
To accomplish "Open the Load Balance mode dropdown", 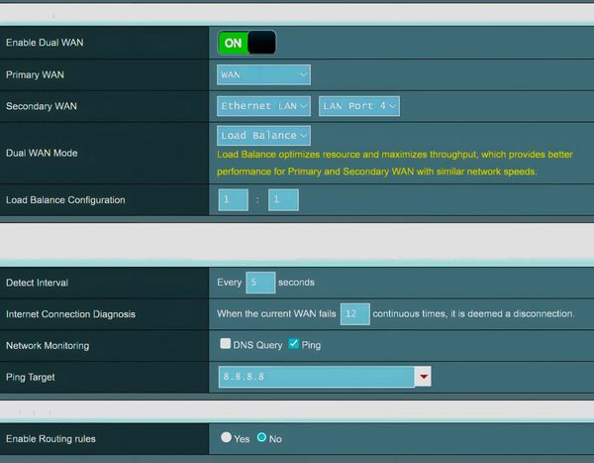I will (263, 135).
